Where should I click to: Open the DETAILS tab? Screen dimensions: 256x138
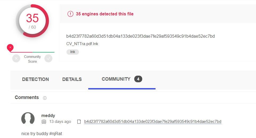click(x=72, y=79)
